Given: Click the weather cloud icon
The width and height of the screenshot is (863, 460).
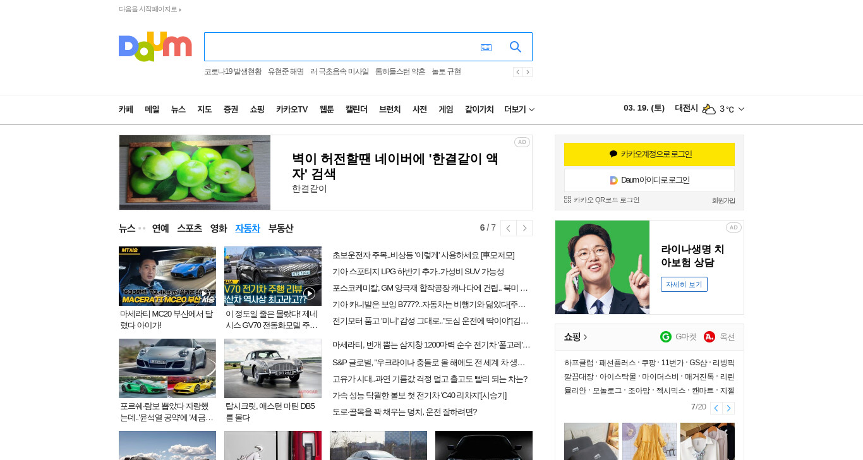Looking at the screenshot, I should coord(709,109).
